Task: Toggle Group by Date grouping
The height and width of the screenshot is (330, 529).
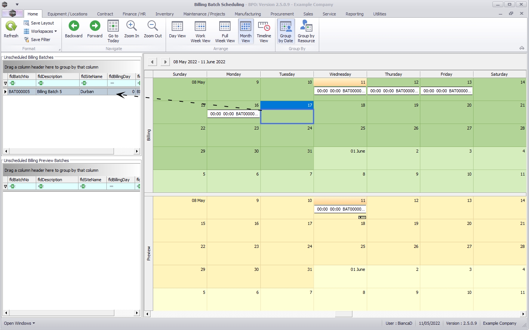Action: [286, 31]
